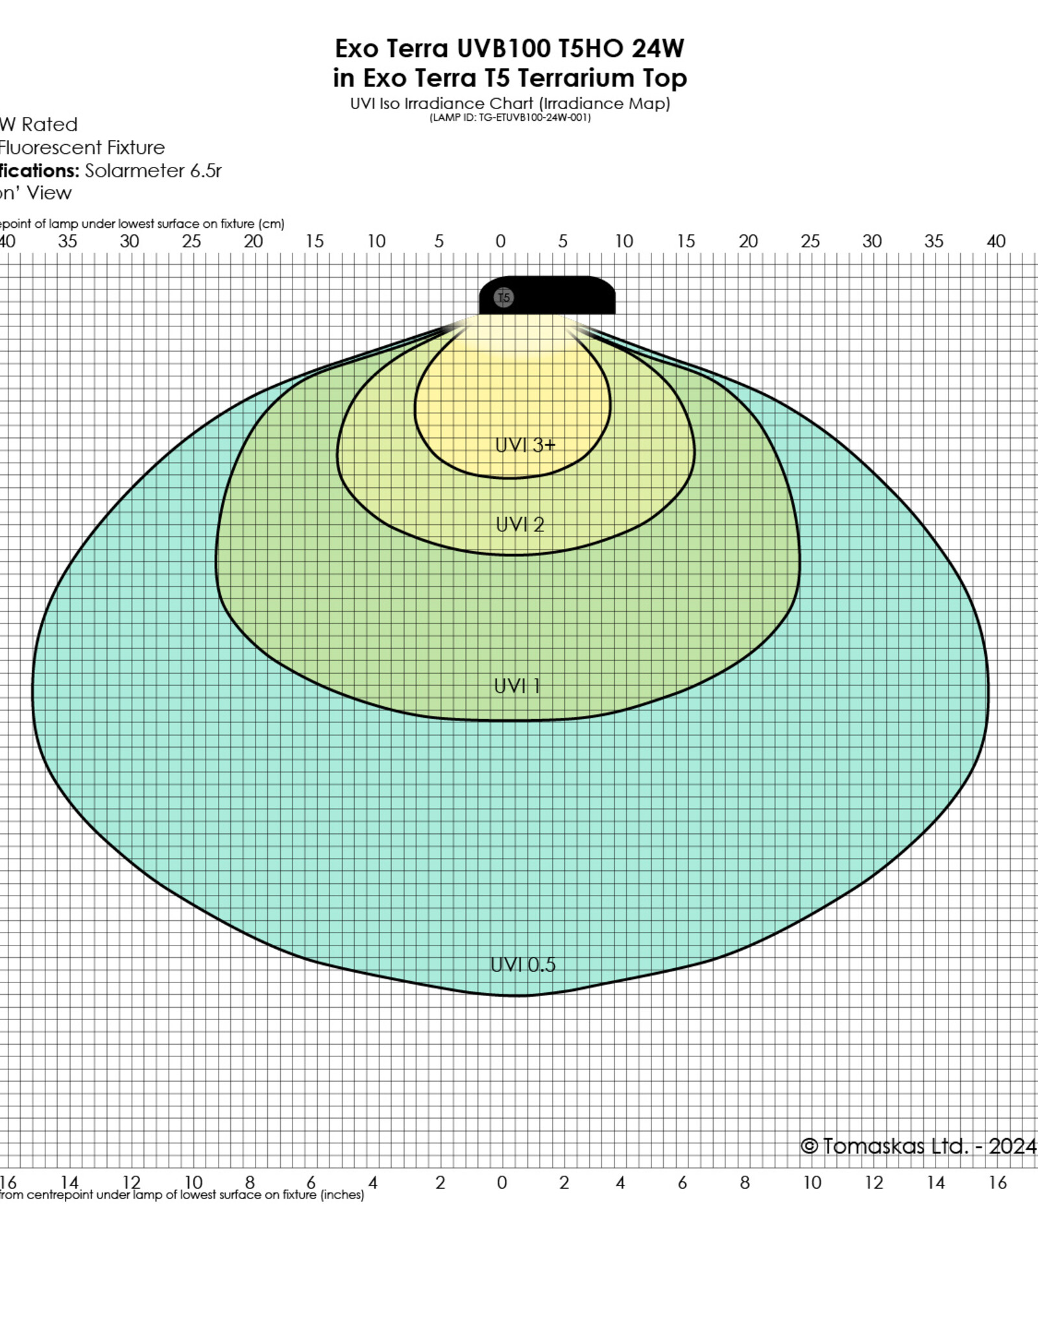Click the cm axis caption above the grid

pyautogui.click(x=141, y=224)
